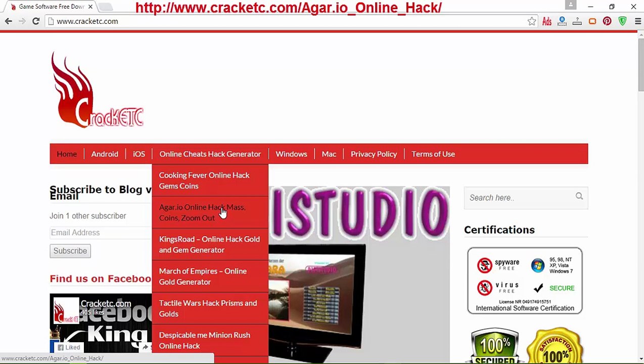Select Despicable me Minion Rush Online Hack
Screen dimensions: 644x364
pyautogui.click(x=210, y=340)
